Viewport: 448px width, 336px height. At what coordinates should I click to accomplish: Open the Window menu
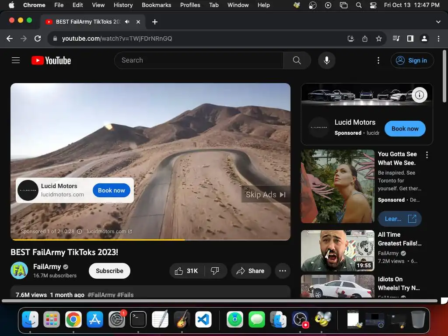238,5
